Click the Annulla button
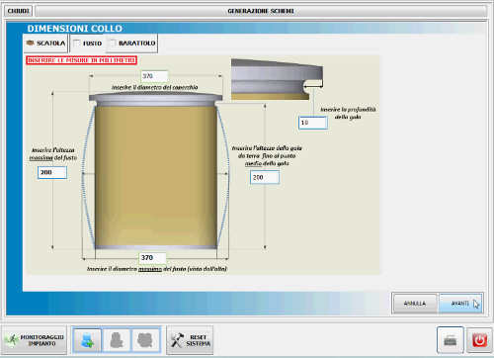Viewport: 494px width, 358px height. tap(415, 304)
